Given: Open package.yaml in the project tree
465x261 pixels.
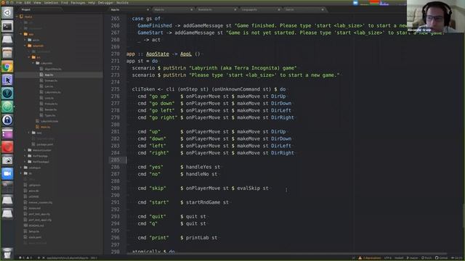Looking at the screenshot, I should [x=44, y=144].
